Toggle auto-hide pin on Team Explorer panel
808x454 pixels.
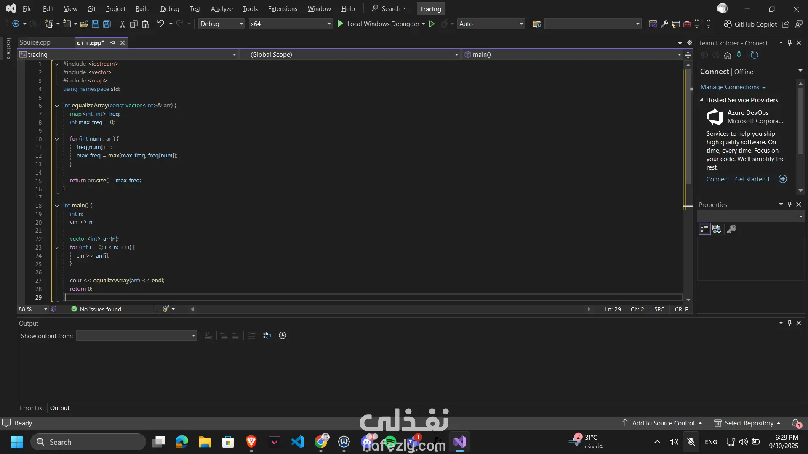click(789, 43)
